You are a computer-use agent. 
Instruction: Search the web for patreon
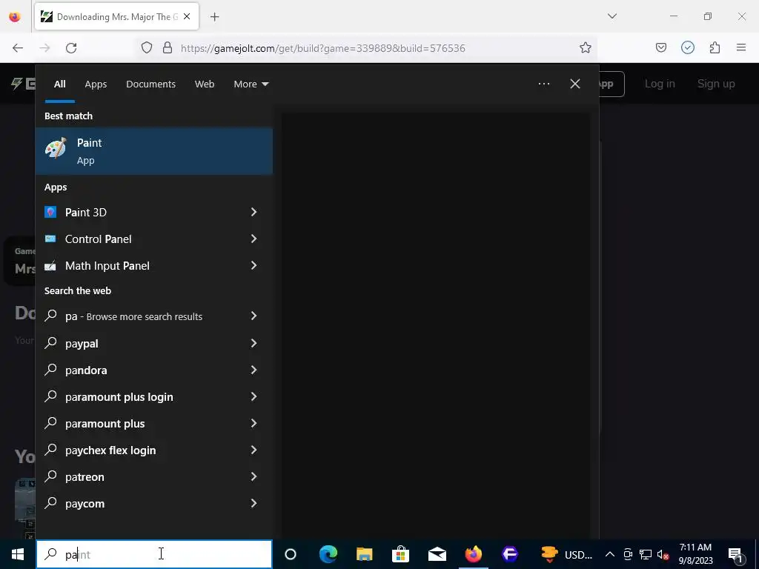[84, 477]
